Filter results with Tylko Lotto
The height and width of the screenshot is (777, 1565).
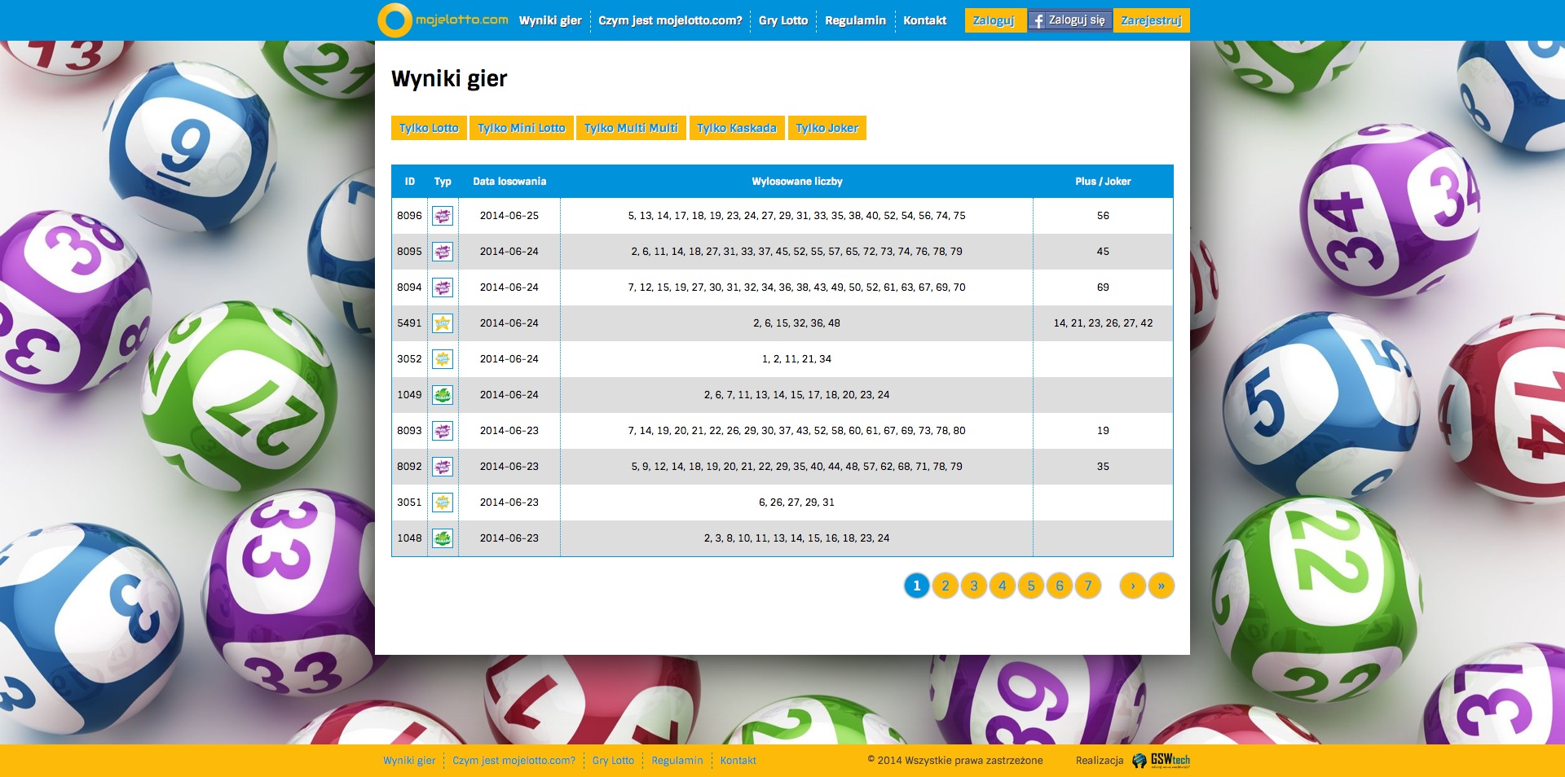[x=429, y=128]
